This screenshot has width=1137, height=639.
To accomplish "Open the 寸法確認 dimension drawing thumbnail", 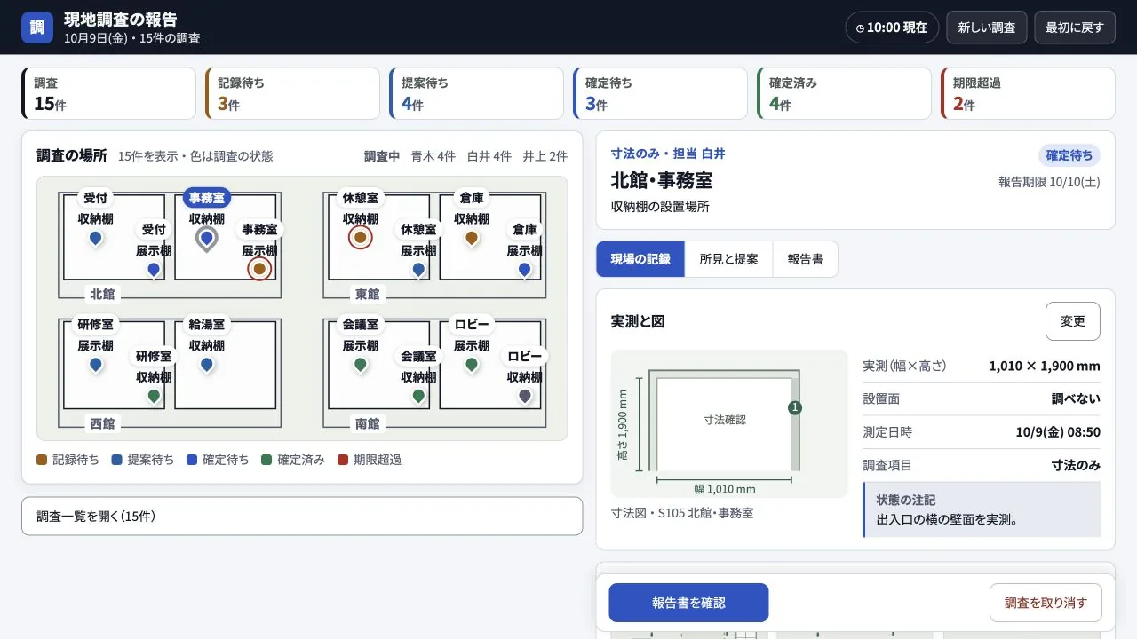I will 729,423.
